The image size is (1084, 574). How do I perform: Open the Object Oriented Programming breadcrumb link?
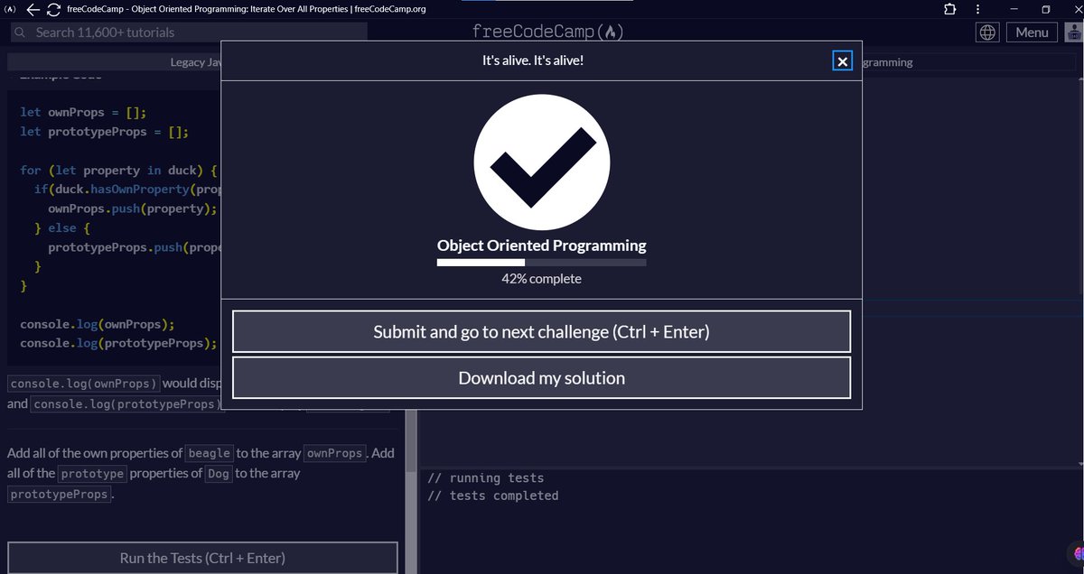(888, 62)
